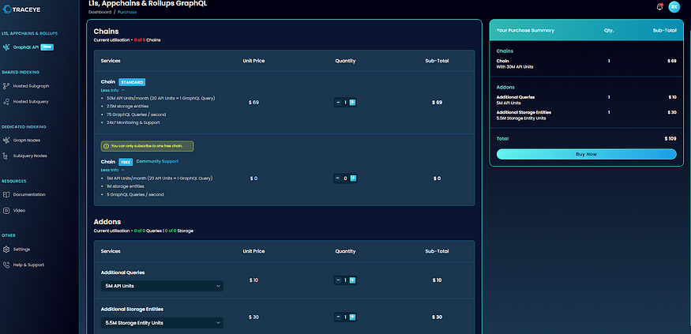Click the Free Chain quantity value 0
Viewport: 691px width, 334px height.
pos(346,178)
